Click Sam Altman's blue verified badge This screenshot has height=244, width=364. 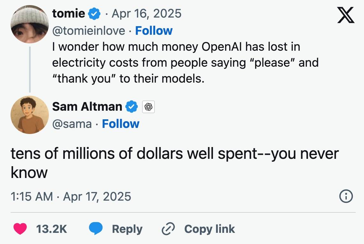131,107
